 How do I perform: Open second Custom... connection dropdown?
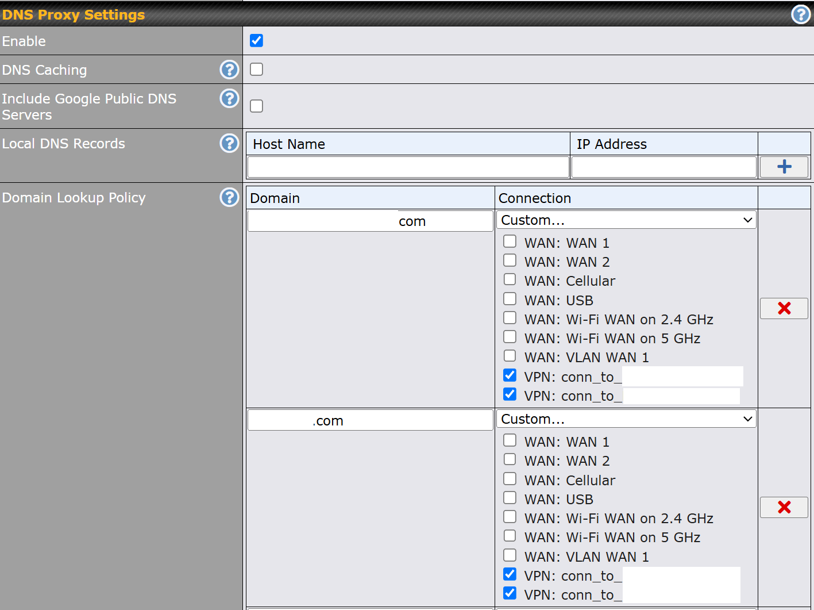pyautogui.click(x=626, y=419)
